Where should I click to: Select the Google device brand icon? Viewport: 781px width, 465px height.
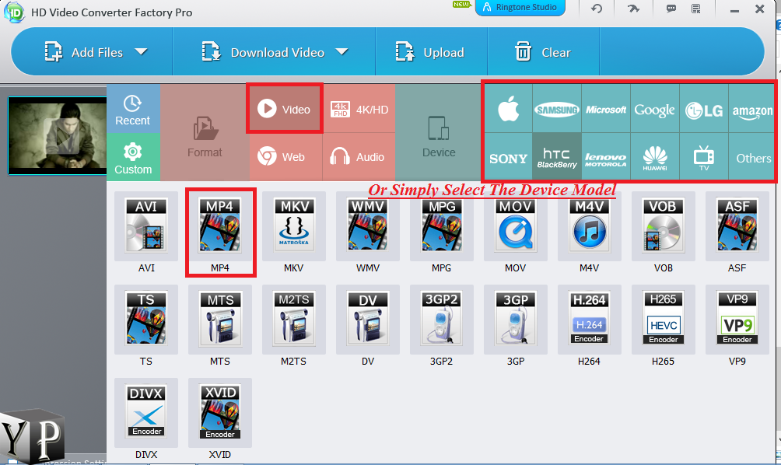(x=654, y=109)
